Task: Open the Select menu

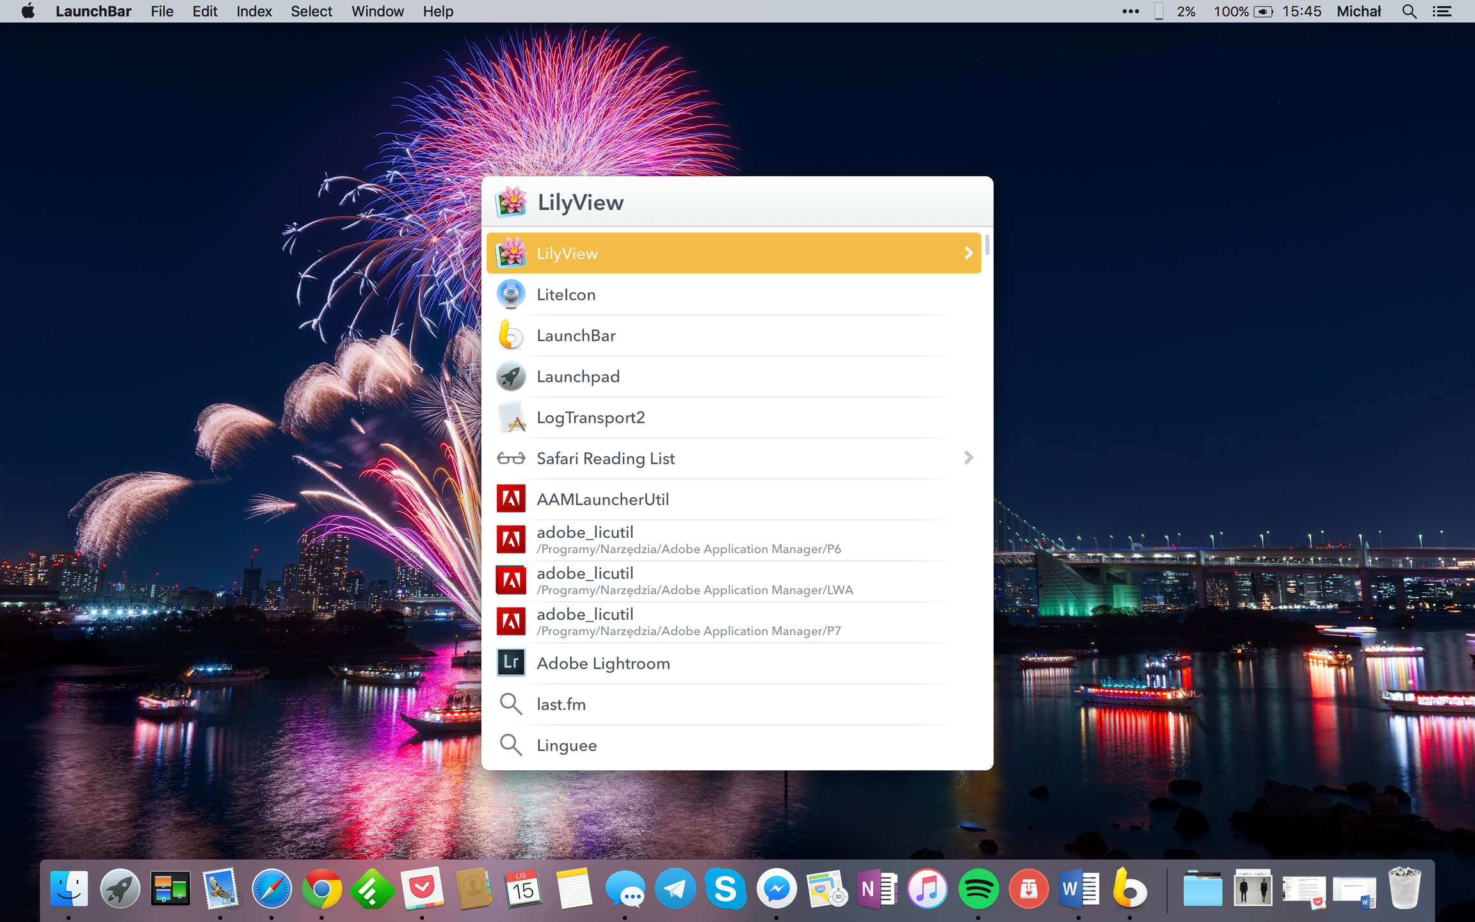Action: pos(311,12)
